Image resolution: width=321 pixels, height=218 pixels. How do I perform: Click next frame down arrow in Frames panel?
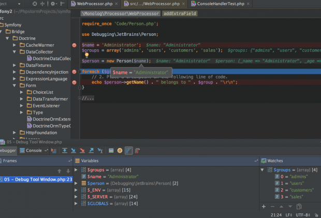[x=68, y=171]
